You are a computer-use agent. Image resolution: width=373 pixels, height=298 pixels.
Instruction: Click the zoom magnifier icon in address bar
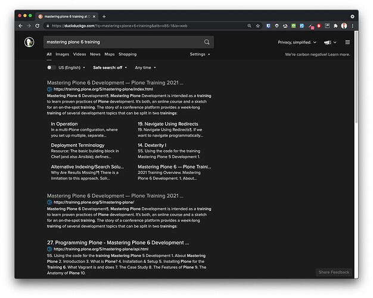click(x=249, y=26)
